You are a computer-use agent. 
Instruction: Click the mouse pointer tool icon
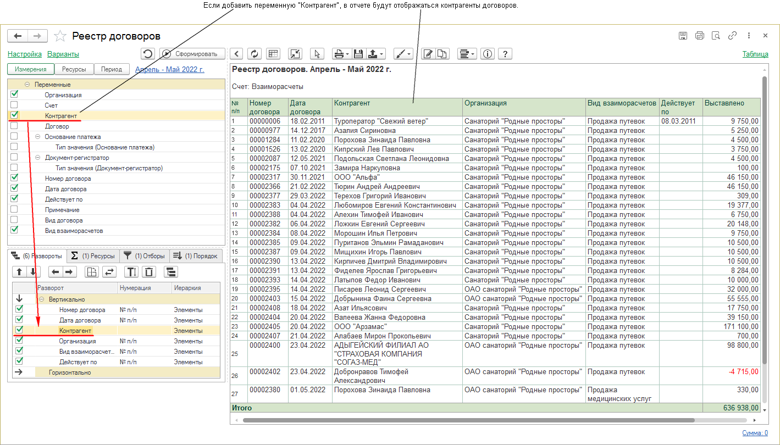point(317,53)
